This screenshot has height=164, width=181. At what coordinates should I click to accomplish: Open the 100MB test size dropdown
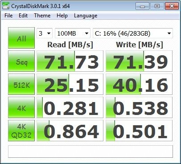(73, 33)
